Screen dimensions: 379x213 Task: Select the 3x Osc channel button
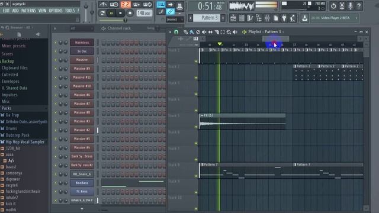click(82, 51)
